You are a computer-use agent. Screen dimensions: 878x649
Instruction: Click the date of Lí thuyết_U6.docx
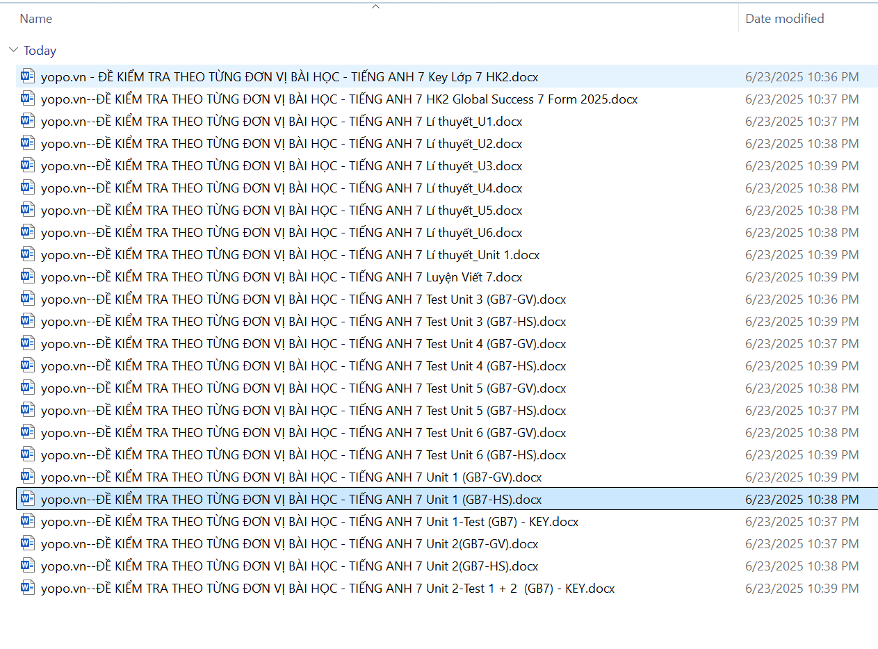tap(802, 232)
